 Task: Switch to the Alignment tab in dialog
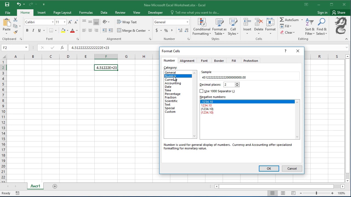click(187, 61)
